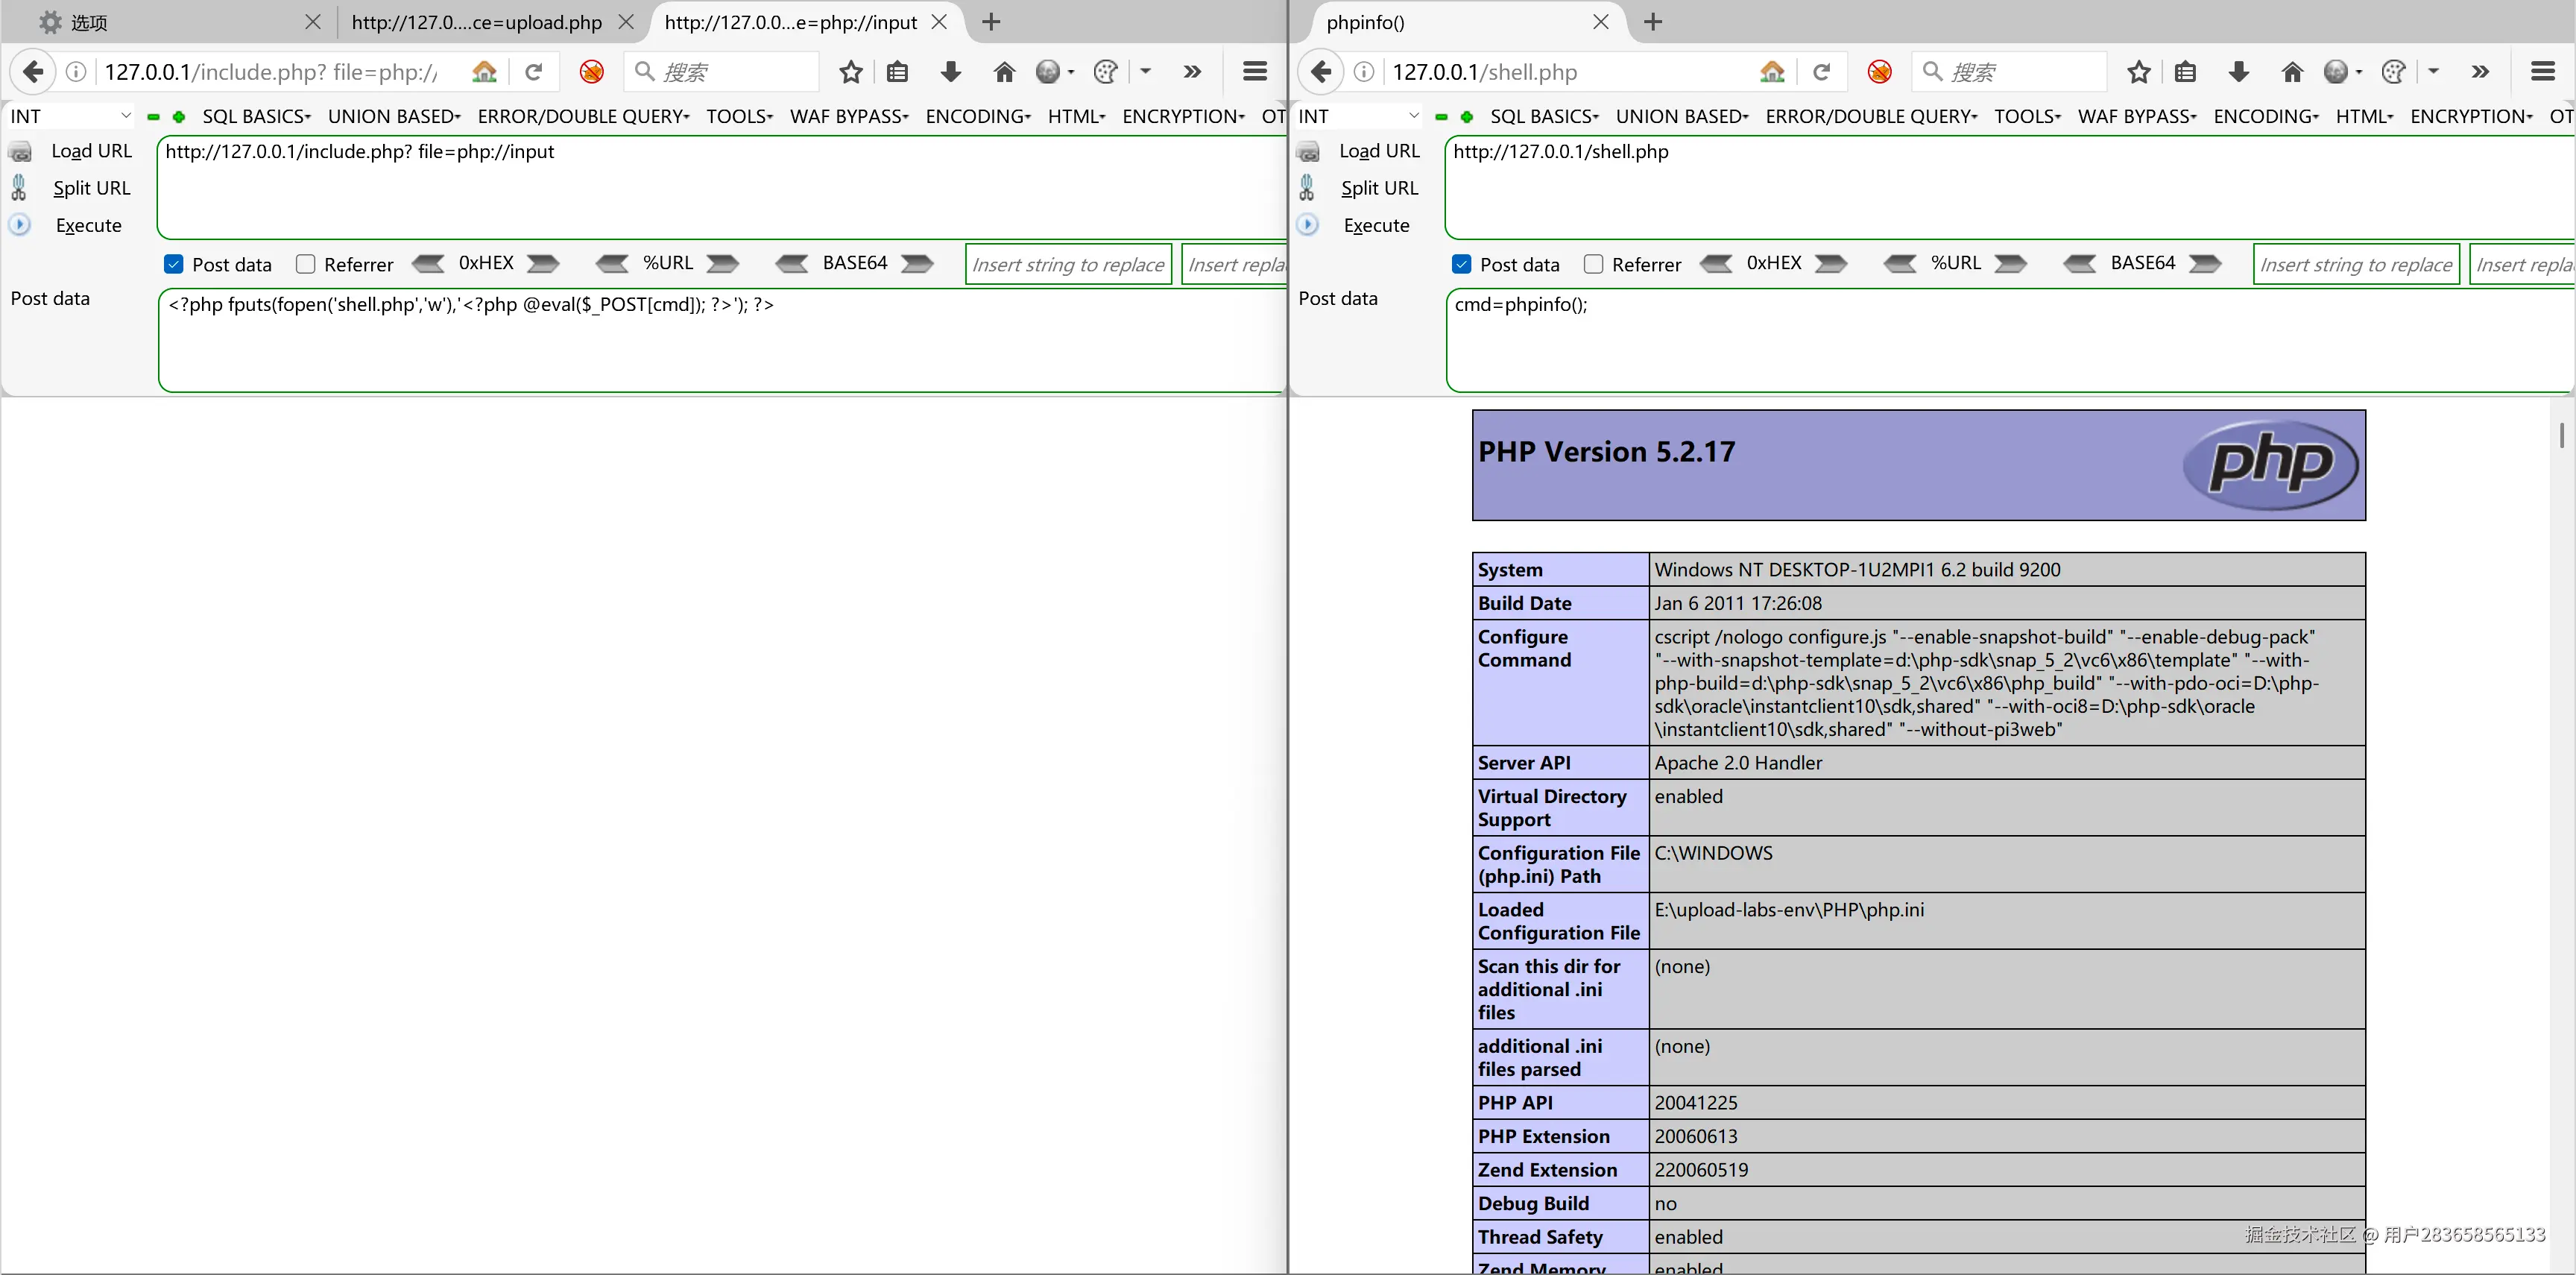Viewport: 2576px width, 1275px height.
Task: Enable Referrer checkbox in left HackBar
Action: pyautogui.click(x=306, y=264)
